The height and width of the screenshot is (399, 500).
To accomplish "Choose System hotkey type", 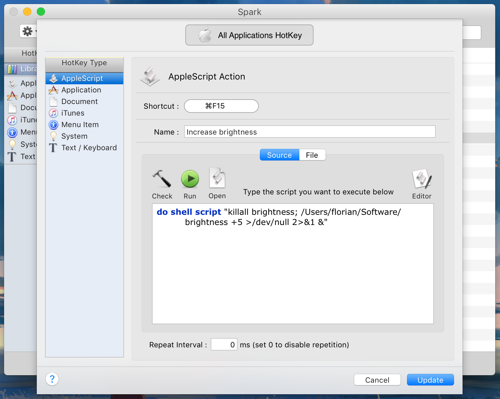I will click(84, 136).
